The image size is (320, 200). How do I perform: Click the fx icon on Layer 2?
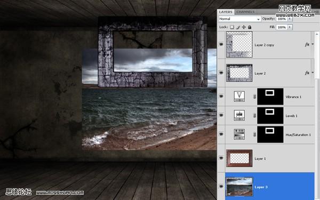[307, 73]
